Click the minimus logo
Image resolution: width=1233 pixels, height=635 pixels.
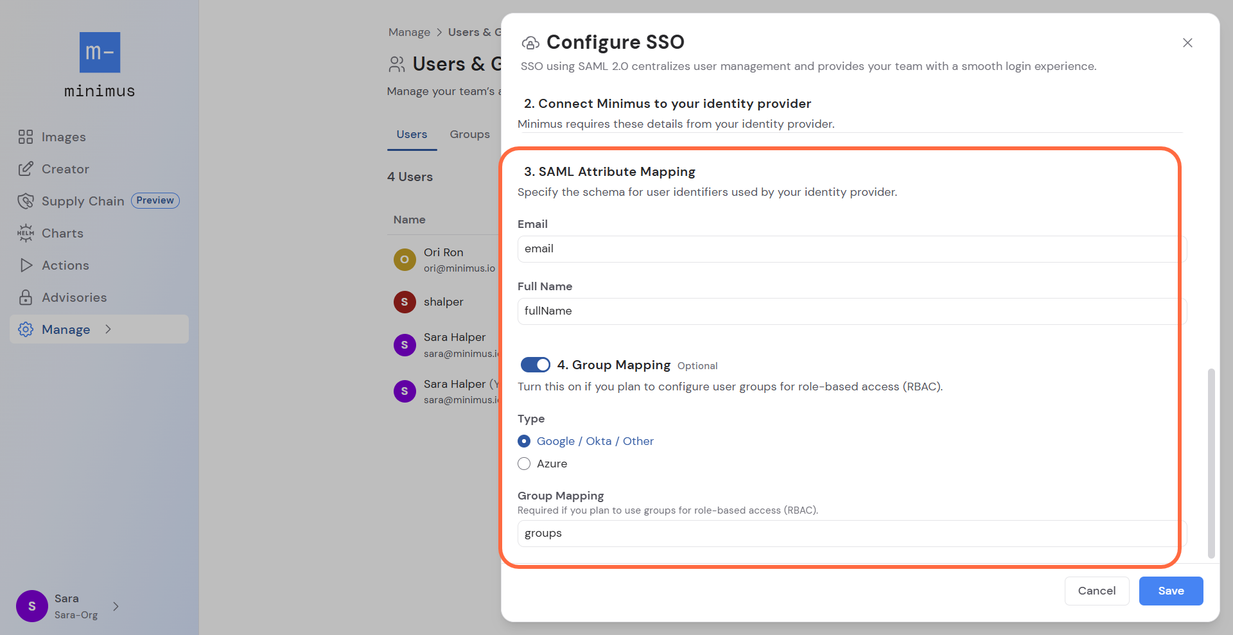point(99,53)
